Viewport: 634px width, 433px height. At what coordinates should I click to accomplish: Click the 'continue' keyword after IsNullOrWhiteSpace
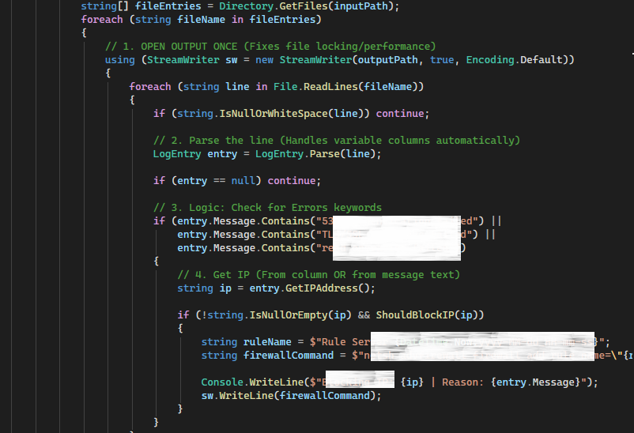pos(400,114)
